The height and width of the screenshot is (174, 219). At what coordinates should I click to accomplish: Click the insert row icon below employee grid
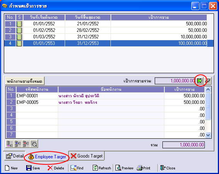[9, 144]
